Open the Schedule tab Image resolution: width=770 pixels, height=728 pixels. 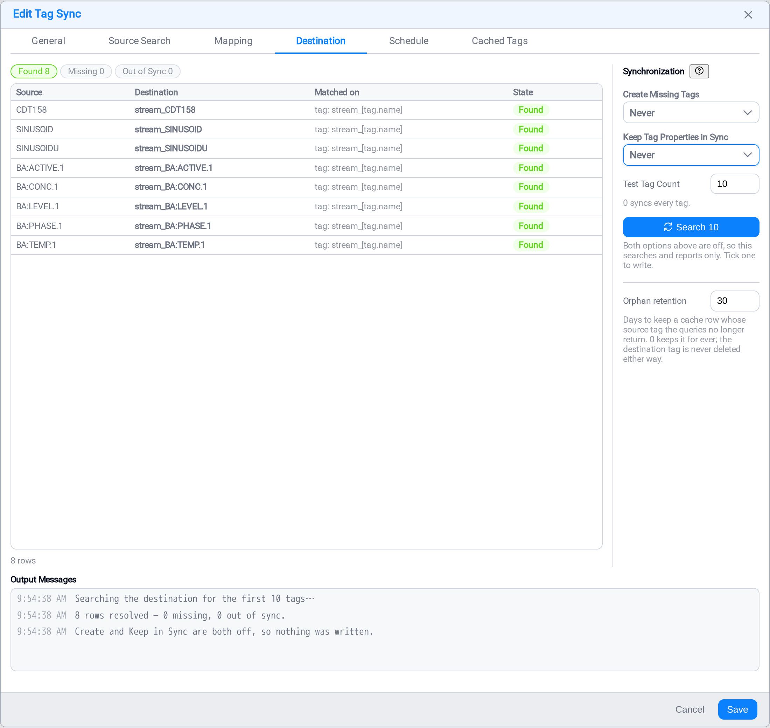pyautogui.click(x=408, y=41)
